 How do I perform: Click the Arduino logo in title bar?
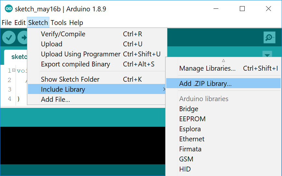pyautogui.click(x=9, y=9)
